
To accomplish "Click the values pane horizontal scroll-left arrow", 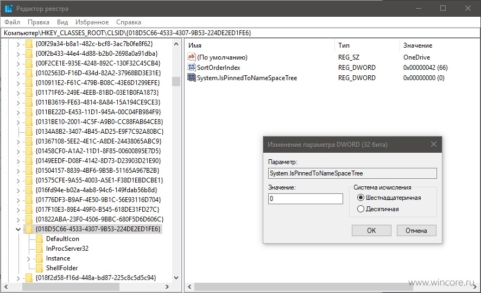I will 189,287.
